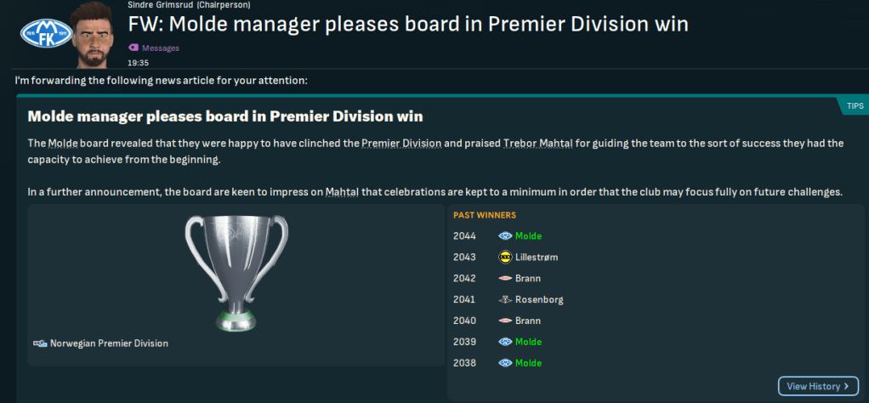The height and width of the screenshot is (403, 869).
Task: Click the Norwegian Premier Division competition icon
Action: (x=40, y=343)
